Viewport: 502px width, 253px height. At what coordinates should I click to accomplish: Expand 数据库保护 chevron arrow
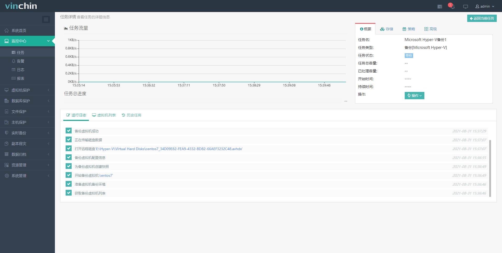(x=48, y=101)
